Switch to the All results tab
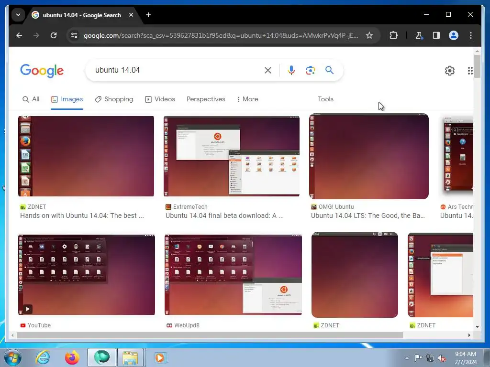Viewport: 490px width, 367px height. click(x=31, y=99)
